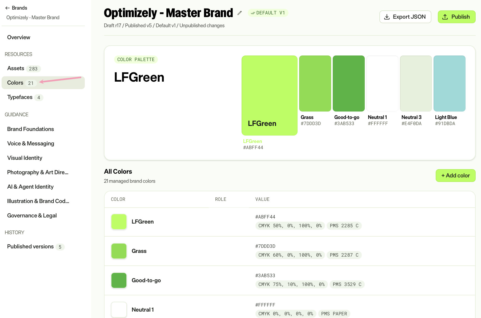Click the COLOR PALETTE tag
Viewport: 481px width, 318px height.
(136, 59)
